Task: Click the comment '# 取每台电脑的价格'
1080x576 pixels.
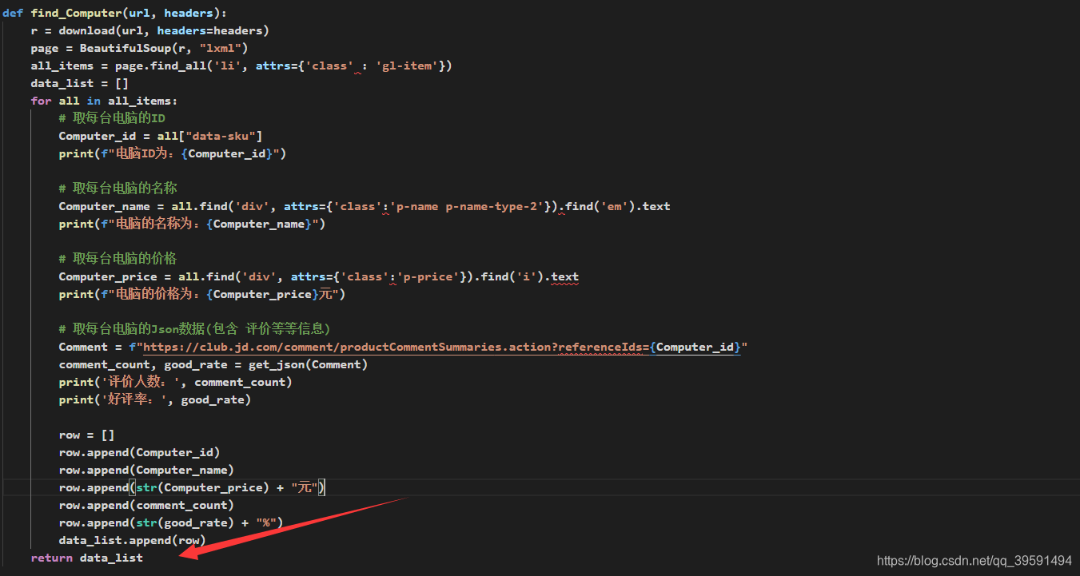Action: [118, 259]
